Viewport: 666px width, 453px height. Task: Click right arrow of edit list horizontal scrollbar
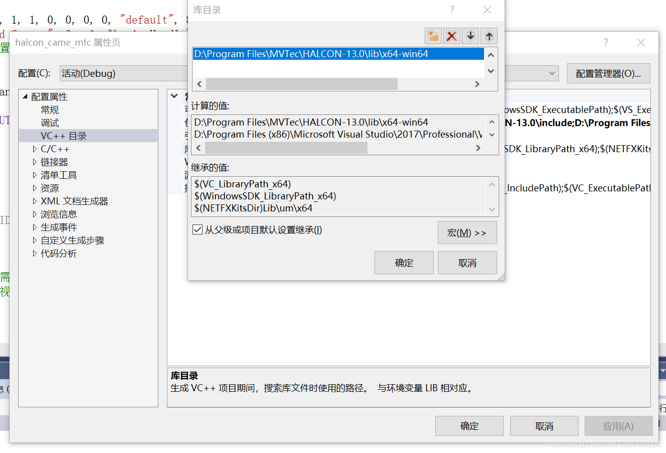(477, 84)
